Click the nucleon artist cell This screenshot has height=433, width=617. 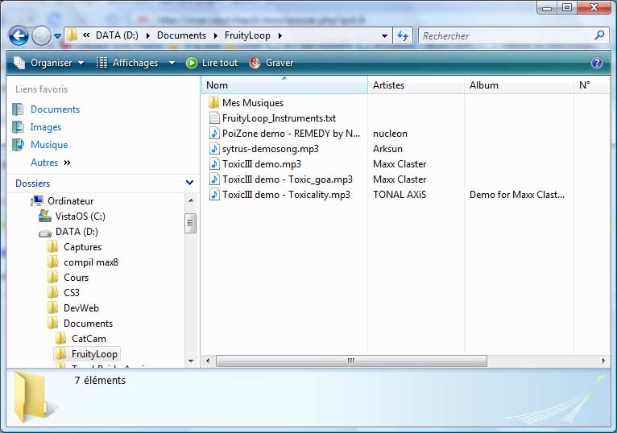pyautogui.click(x=390, y=134)
